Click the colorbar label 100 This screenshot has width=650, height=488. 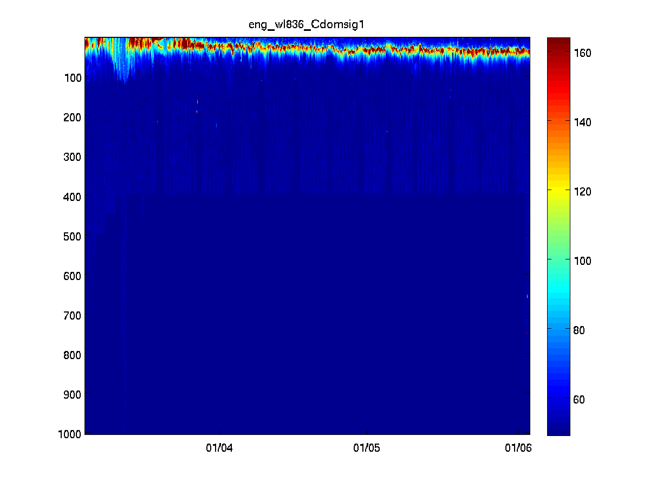583,261
